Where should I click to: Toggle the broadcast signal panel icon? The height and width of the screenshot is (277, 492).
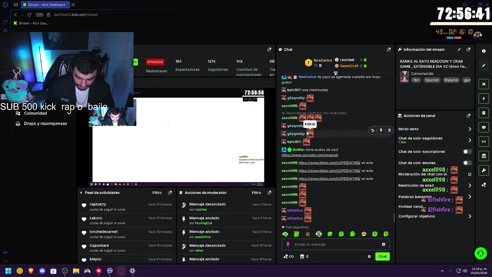point(484,142)
